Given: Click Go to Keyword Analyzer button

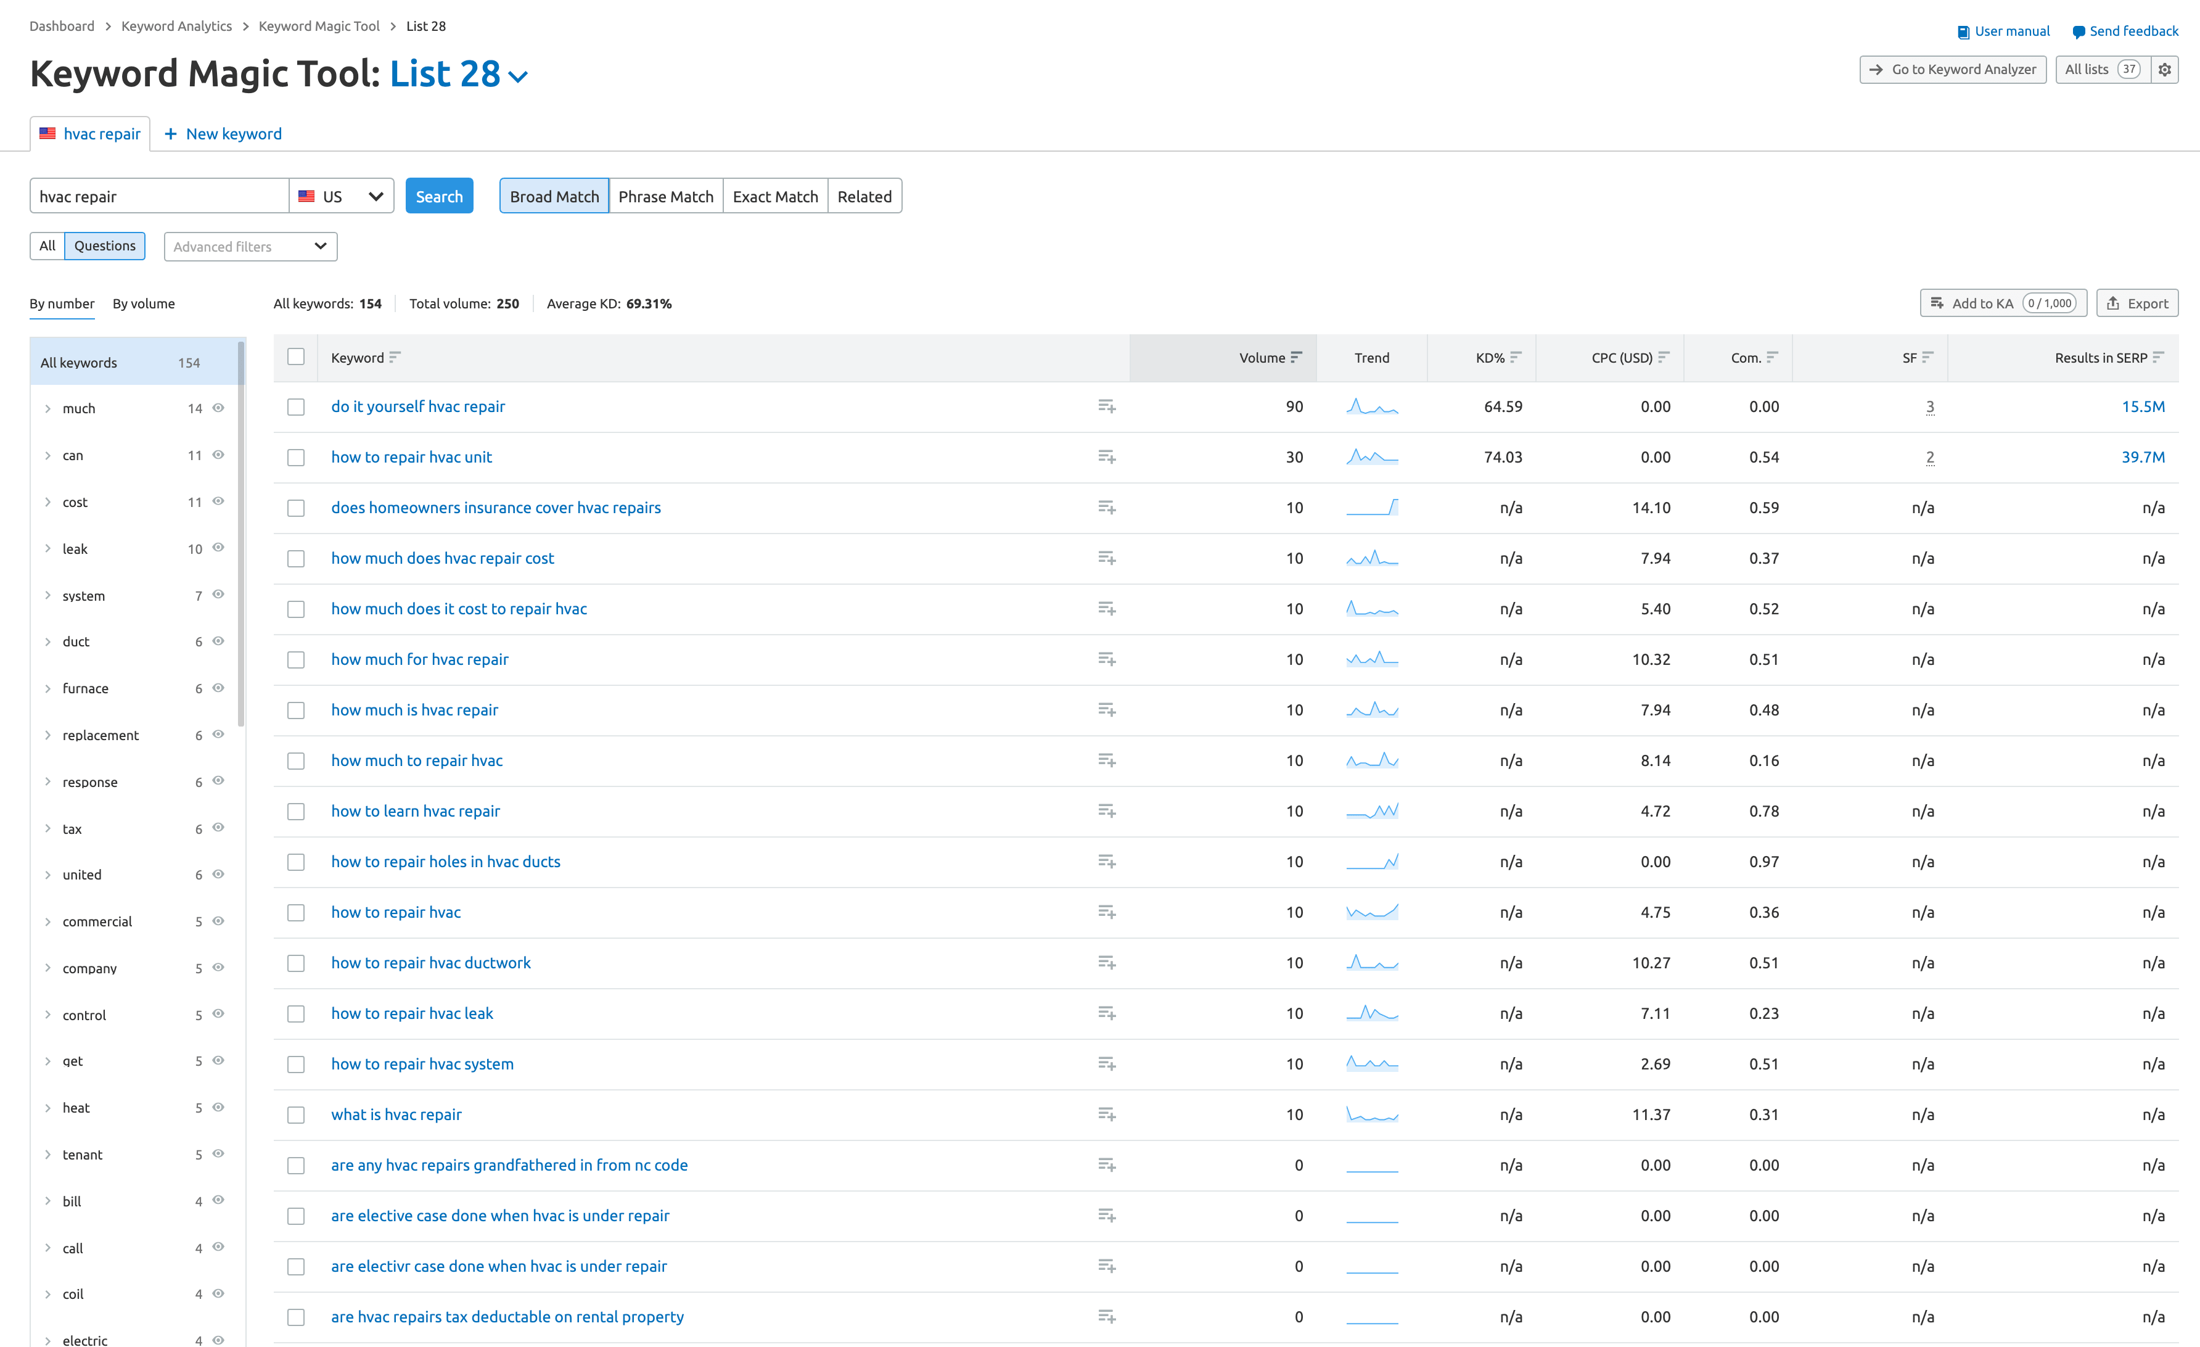Looking at the screenshot, I should click(1953, 70).
